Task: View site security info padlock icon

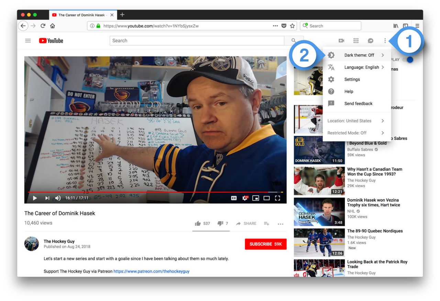Action: click(x=98, y=26)
